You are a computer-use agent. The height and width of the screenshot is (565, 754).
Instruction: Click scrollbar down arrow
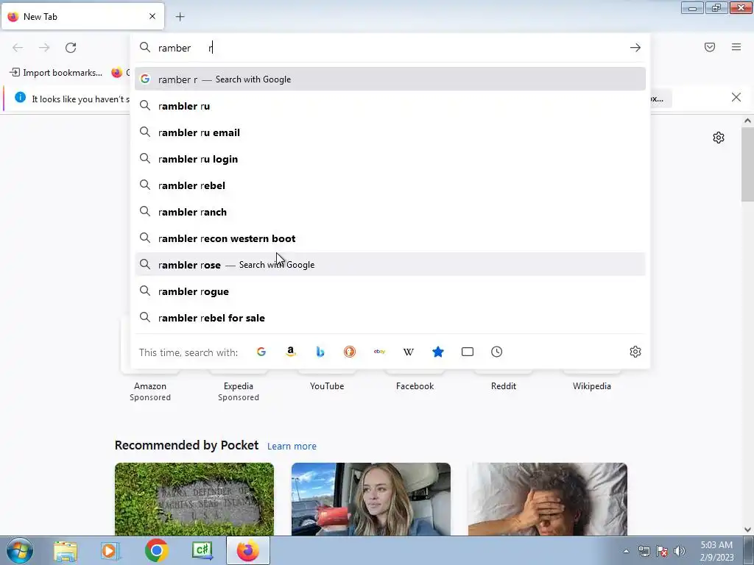[747, 530]
